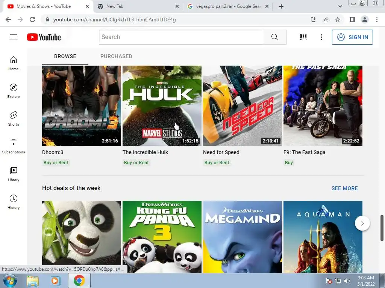385x288 pixels.
Task: Open the Aquaman poster
Action: pyautogui.click(x=323, y=237)
